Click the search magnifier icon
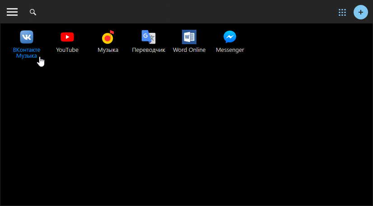The height and width of the screenshot is (206, 373). [x=33, y=12]
